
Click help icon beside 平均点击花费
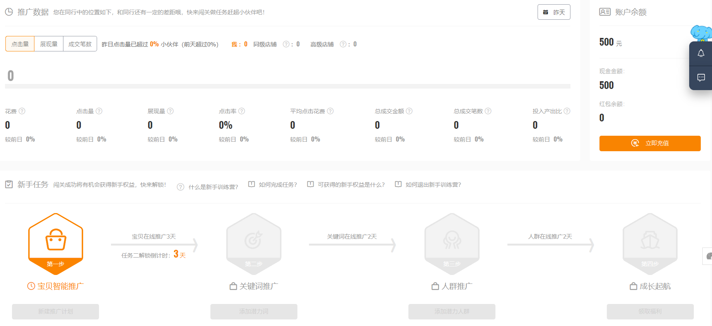coord(330,111)
